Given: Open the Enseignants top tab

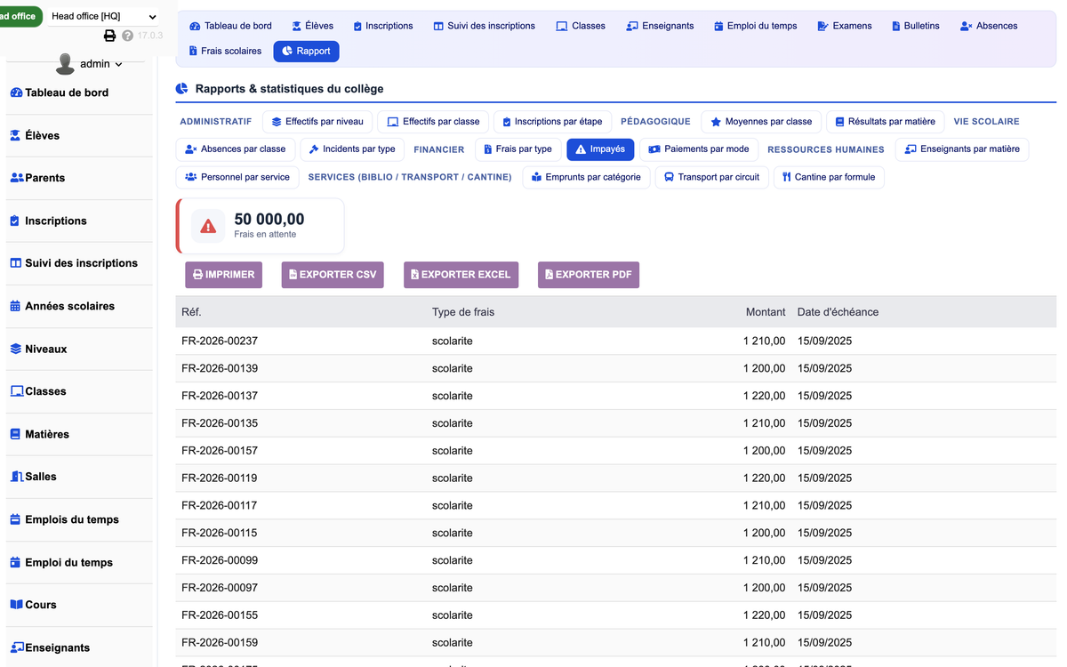Looking at the screenshot, I should point(660,26).
